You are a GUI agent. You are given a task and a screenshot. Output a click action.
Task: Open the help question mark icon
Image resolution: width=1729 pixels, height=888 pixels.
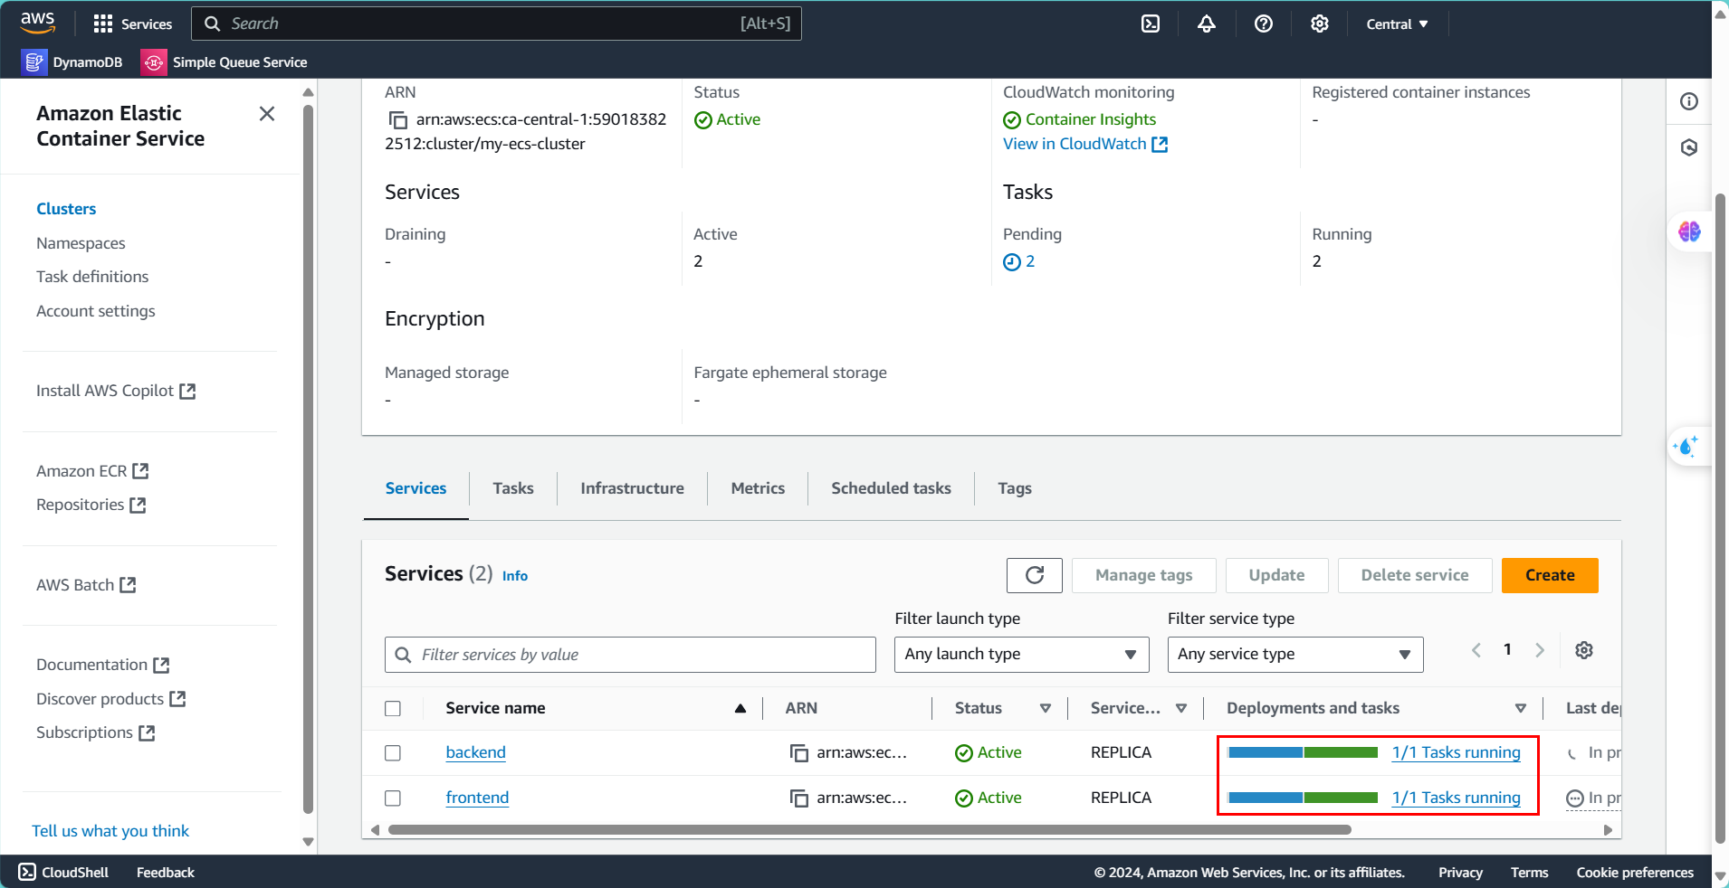click(1264, 24)
